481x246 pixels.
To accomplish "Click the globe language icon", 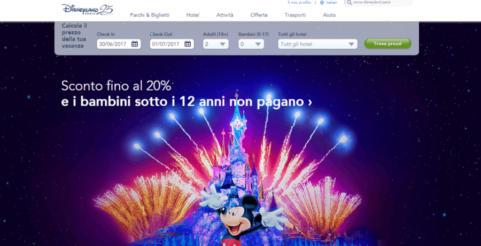I will (x=322, y=3).
